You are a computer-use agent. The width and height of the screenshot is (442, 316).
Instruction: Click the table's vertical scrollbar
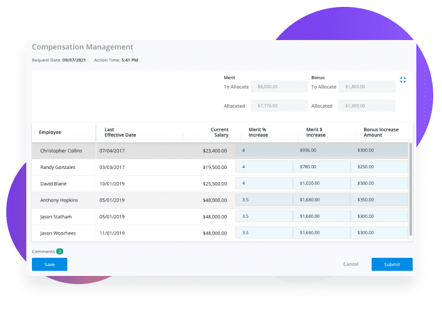tap(411, 188)
